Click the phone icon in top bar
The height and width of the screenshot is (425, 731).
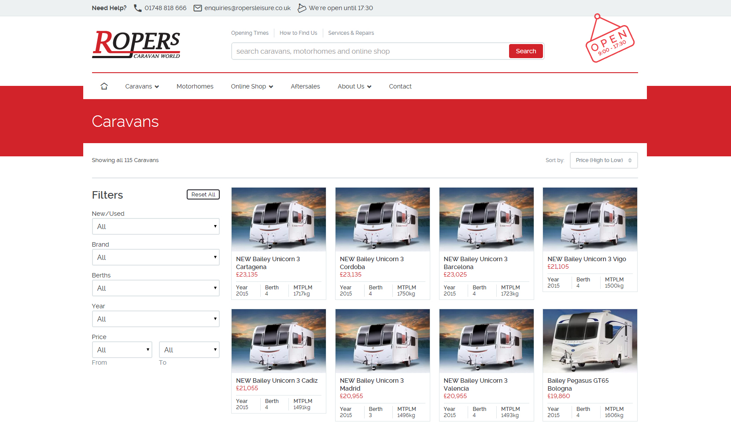[x=137, y=8]
